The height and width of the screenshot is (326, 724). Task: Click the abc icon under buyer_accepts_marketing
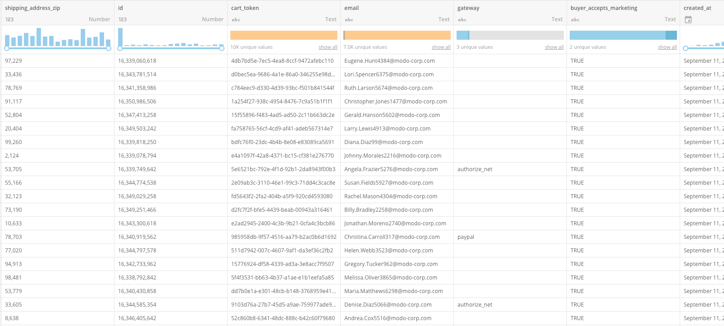tap(575, 19)
